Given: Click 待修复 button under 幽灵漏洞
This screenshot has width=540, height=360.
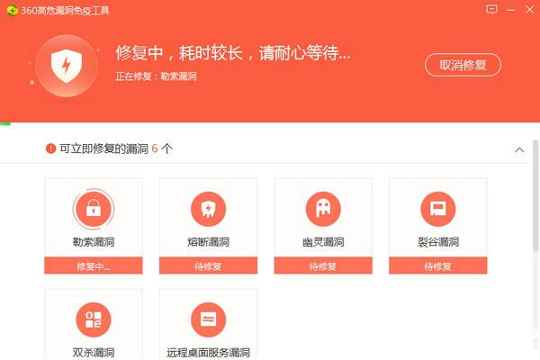Looking at the screenshot, I should (323, 265).
